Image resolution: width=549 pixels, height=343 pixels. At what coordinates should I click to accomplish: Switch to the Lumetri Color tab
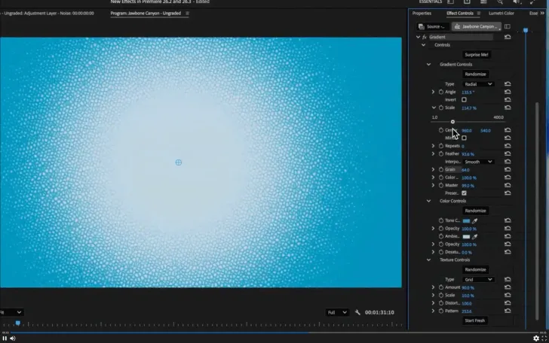pyautogui.click(x=501, y=14)
